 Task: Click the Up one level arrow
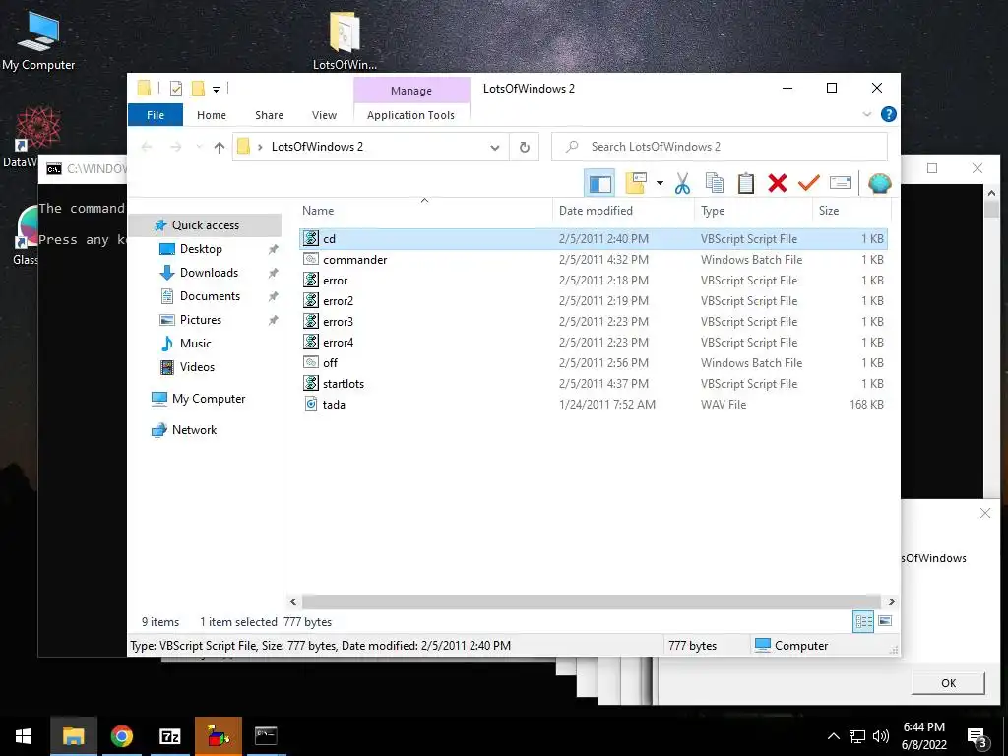(x=220, y=148)
